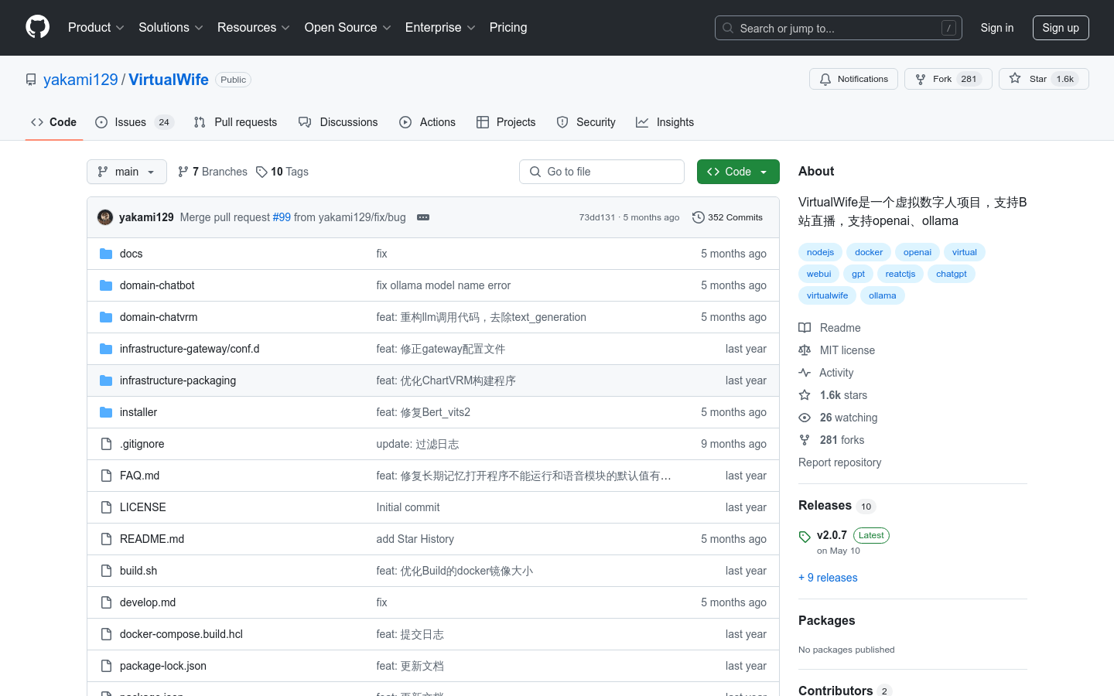Open the green Code dropdown
Screen dimensions: 1114x696
pos(738,172)
